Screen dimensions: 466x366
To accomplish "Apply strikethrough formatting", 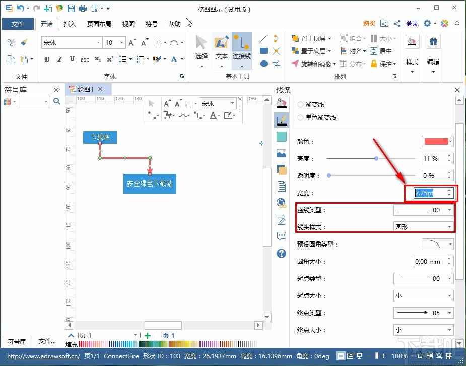I will (85, 59).
